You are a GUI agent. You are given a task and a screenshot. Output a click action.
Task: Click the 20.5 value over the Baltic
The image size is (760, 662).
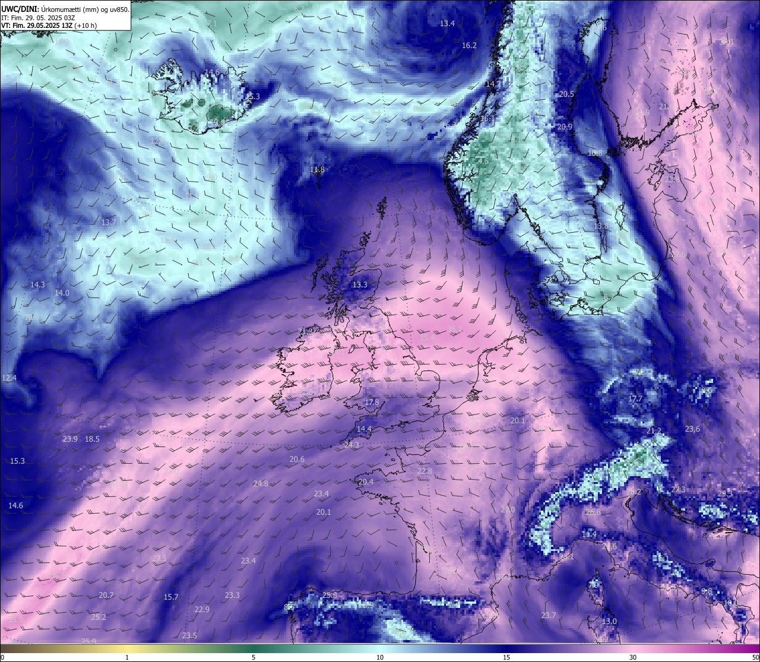566,94
